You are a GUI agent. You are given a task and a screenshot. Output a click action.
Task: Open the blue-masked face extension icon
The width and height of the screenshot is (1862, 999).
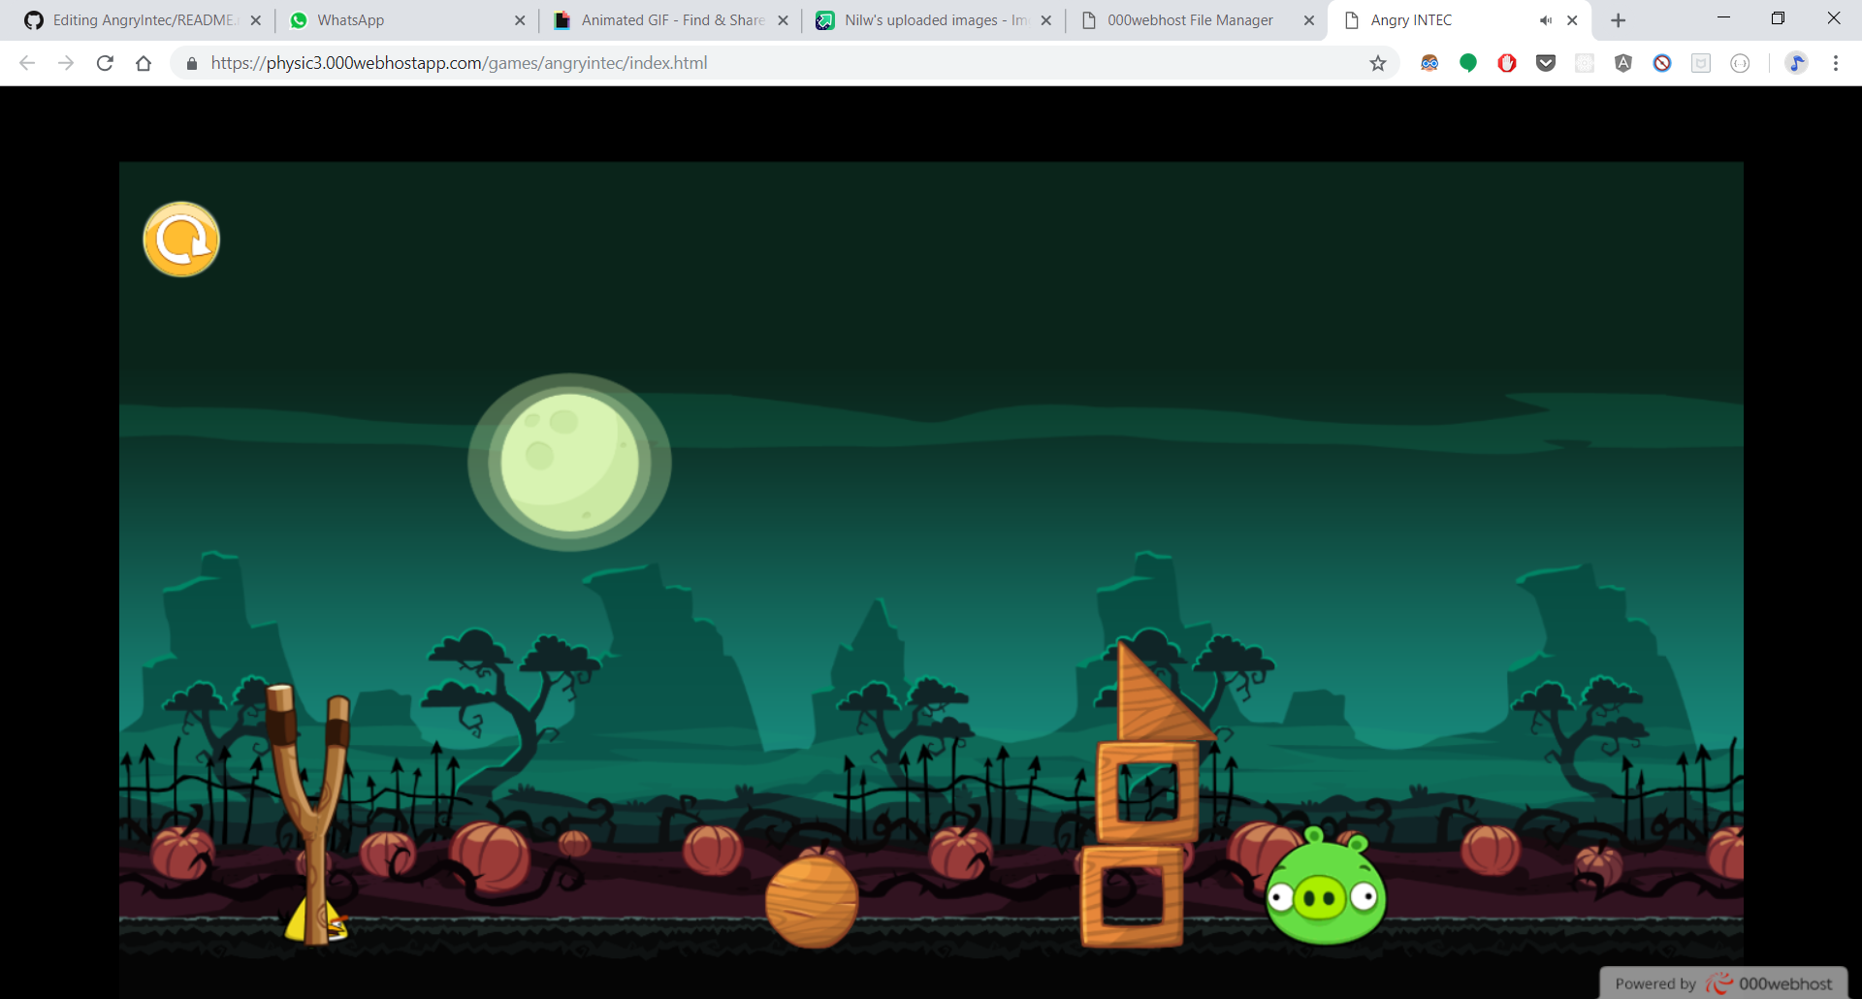click(x=1429, y=63)
